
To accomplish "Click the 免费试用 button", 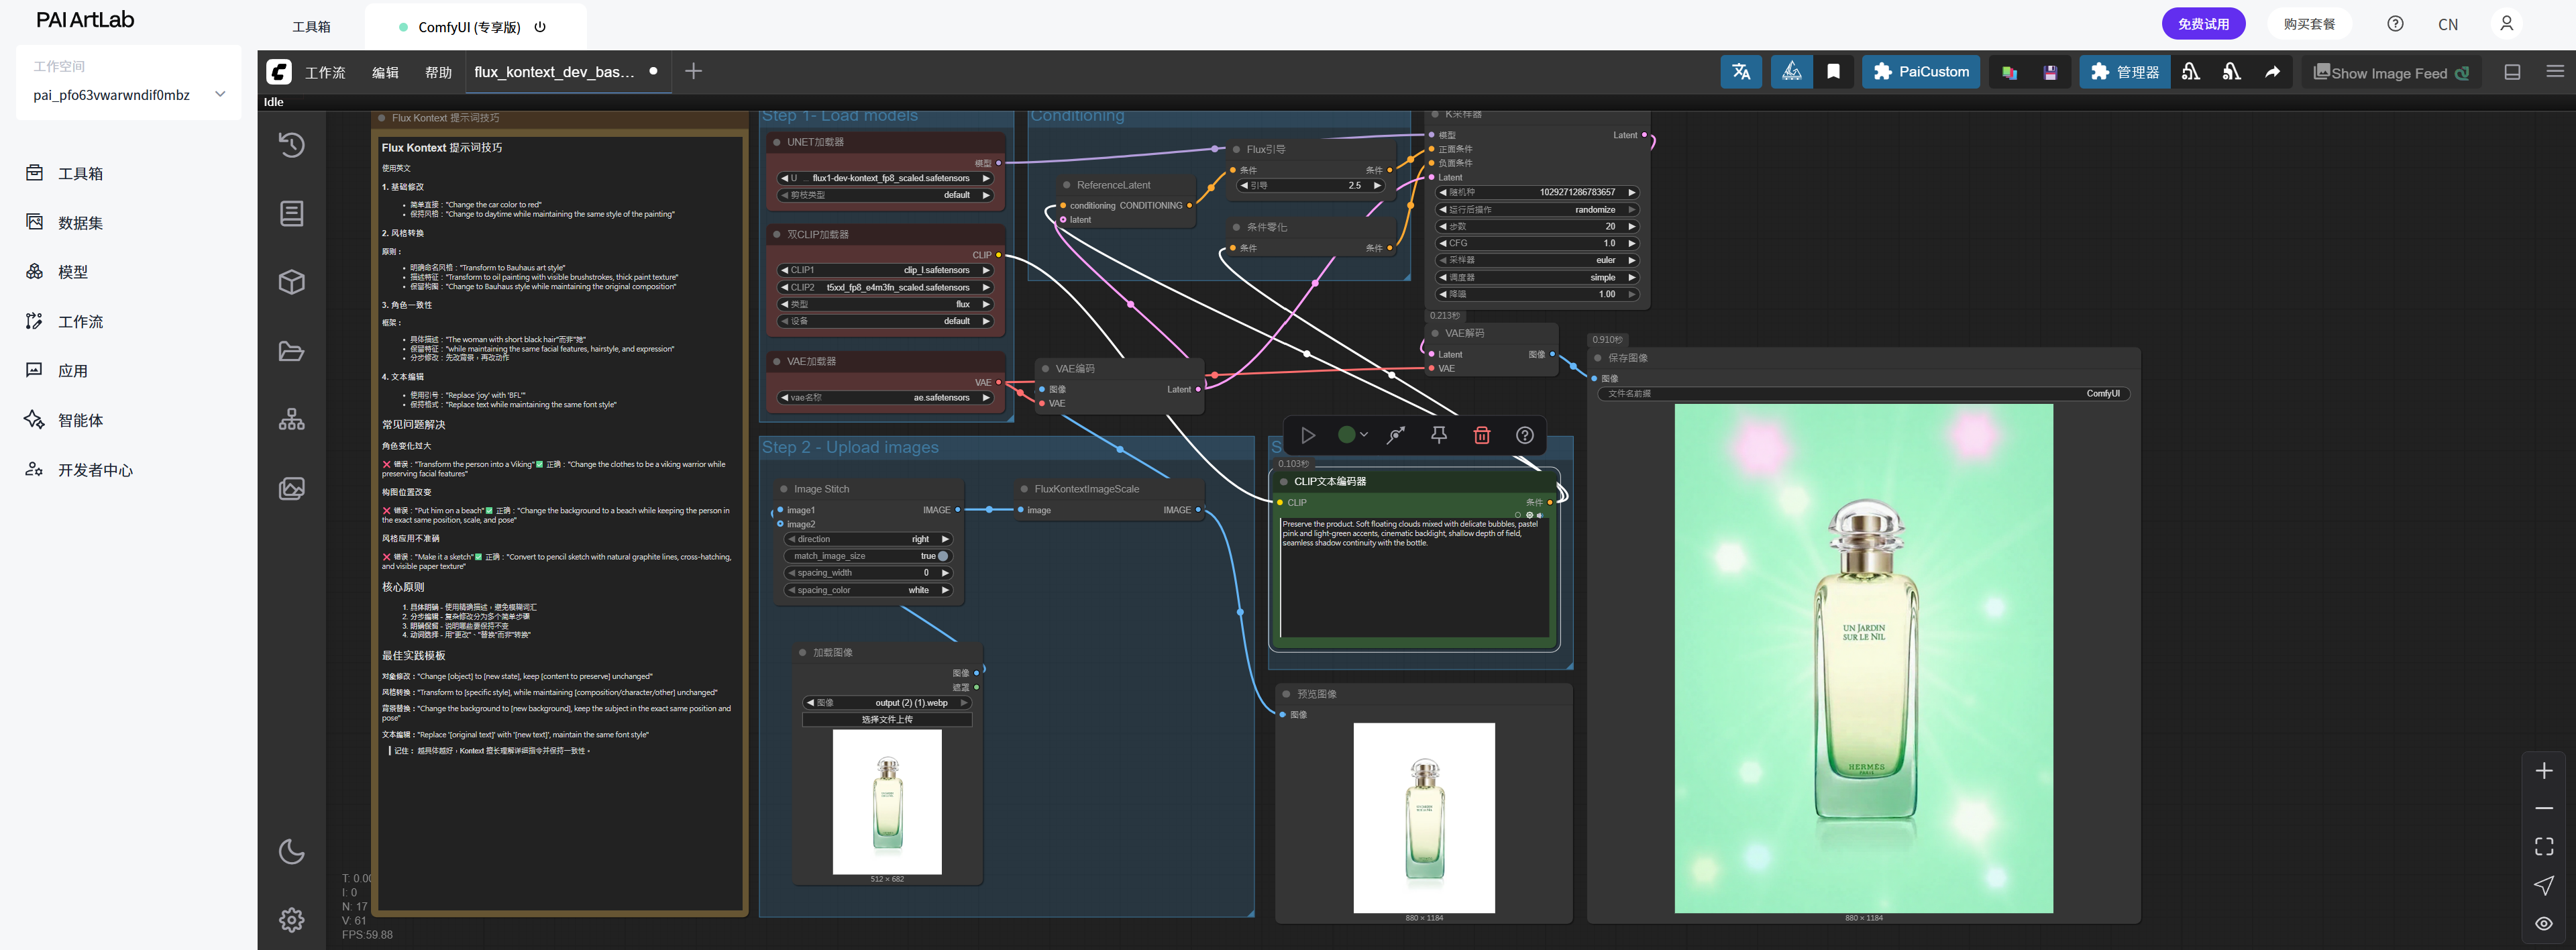I will pos(2203,24).
